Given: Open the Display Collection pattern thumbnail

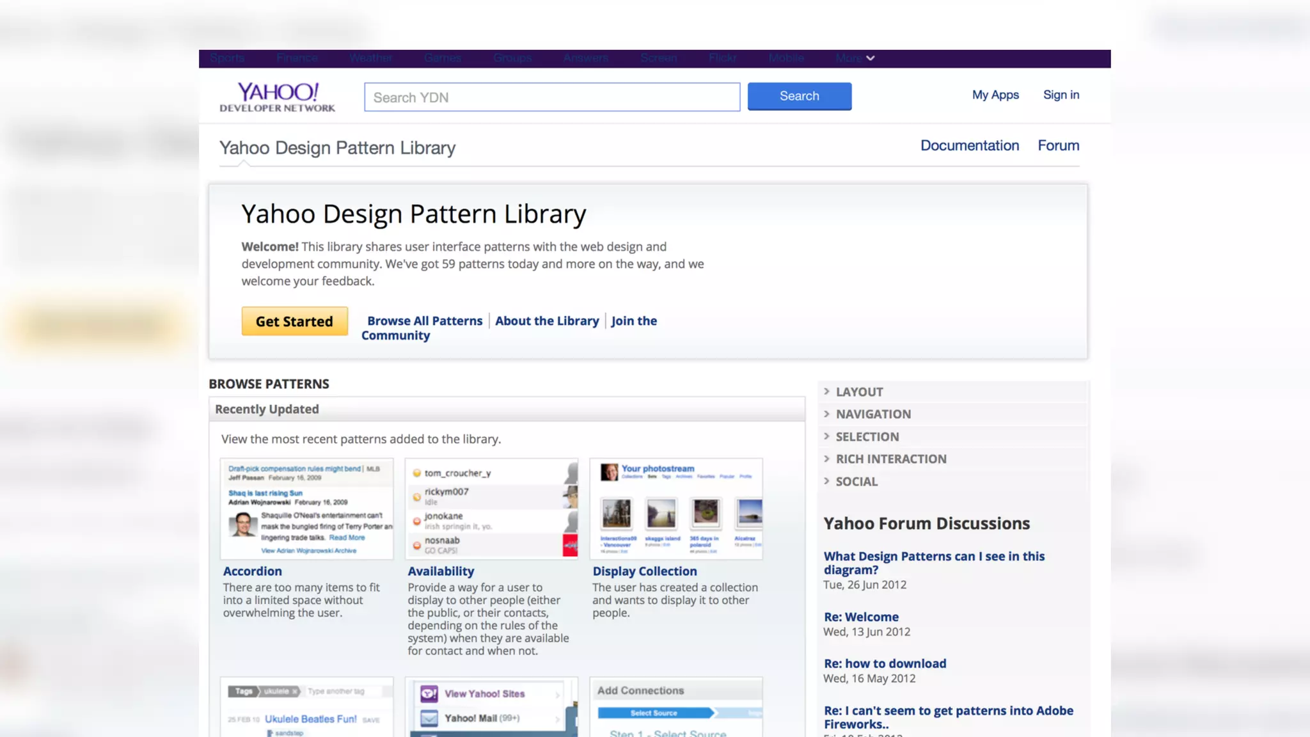Looking at the screenshot, I should pyautogui.click(x=676, y=509).
